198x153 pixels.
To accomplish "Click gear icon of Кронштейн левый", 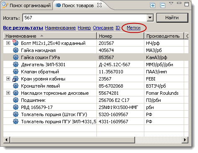I will (x=16, y=86).
